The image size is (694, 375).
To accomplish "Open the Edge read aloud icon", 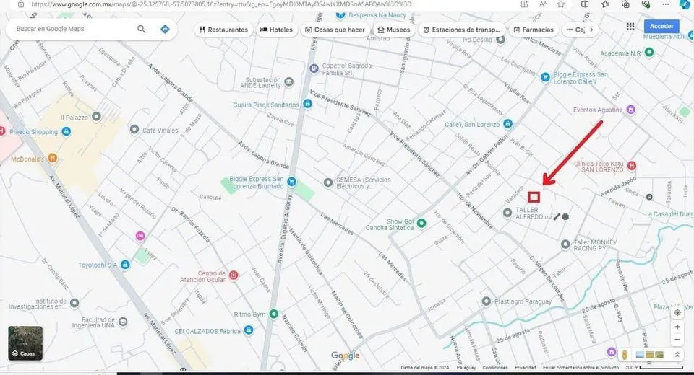I will click(x=543, y=4).
